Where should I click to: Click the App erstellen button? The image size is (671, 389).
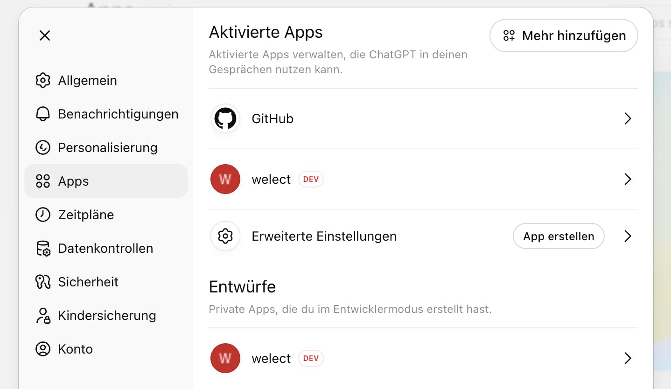pos(559,236)
